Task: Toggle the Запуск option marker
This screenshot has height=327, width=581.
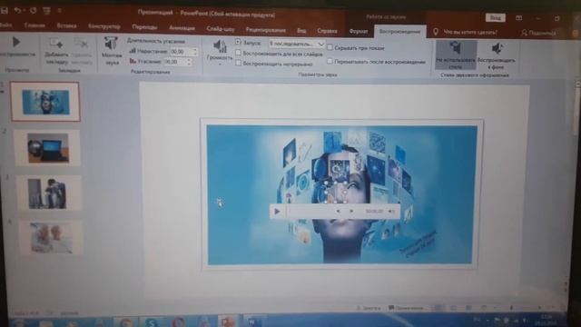Action: pyautogui.click(x=238, y=43)
